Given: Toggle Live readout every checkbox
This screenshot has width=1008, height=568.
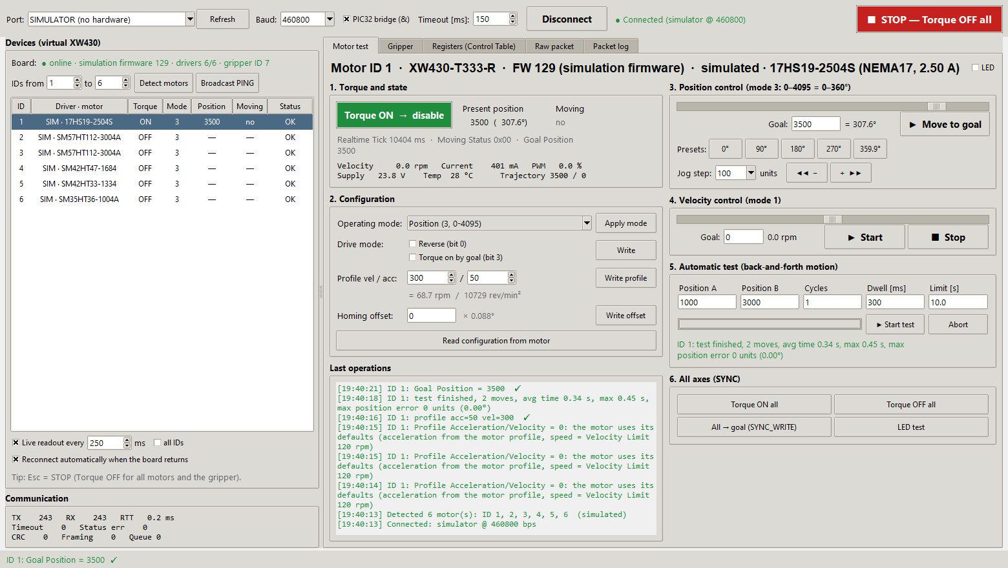Looking at the screenshot, I should click(16, 443).
